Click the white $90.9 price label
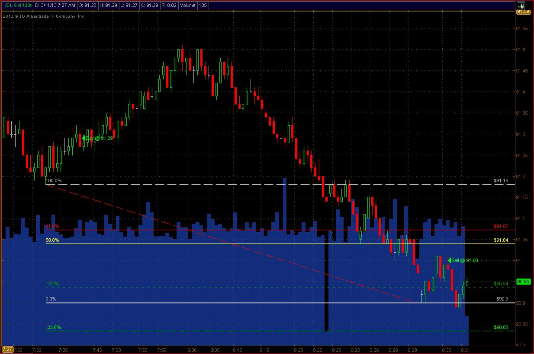Viewport: 534px width, 354px height. (502, 299)
